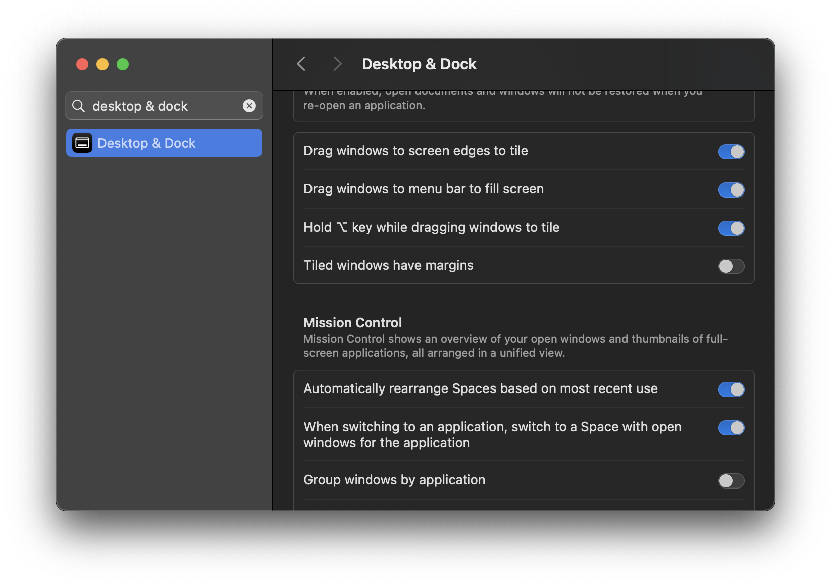The image size is (831, 585).
Task: Close the System Settings window
Action: coord(82,64)
